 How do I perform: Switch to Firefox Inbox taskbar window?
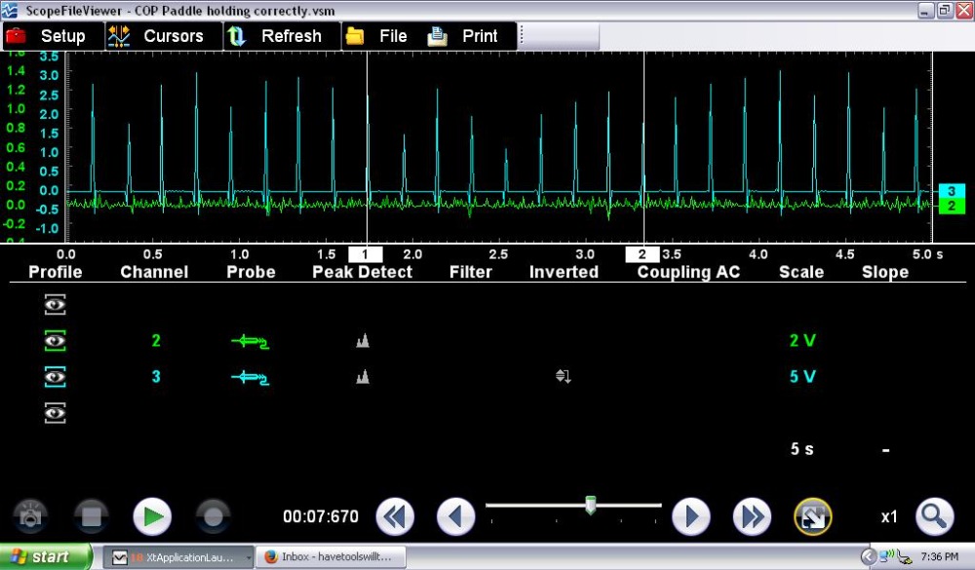[331, 557]
